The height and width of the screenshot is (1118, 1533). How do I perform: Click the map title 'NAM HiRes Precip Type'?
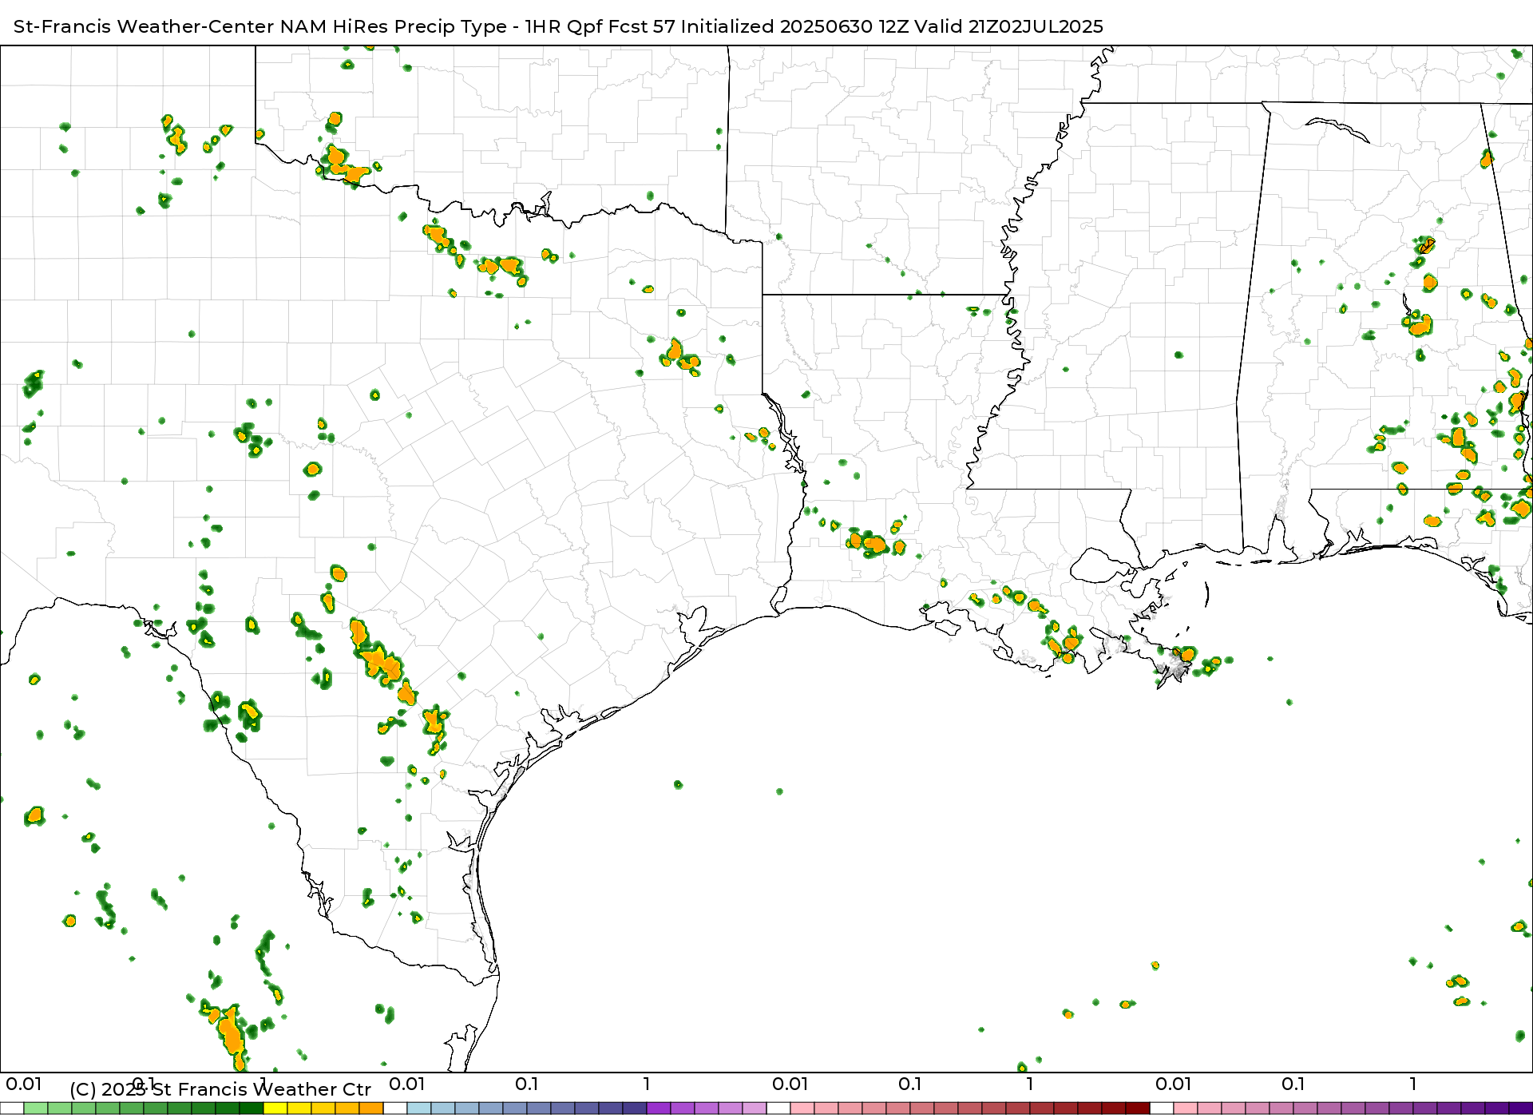pos(394,26)
